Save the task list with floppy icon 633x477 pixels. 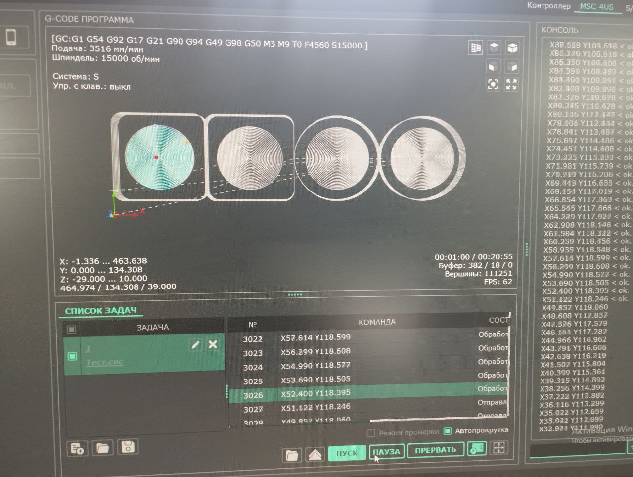(128, 447)
